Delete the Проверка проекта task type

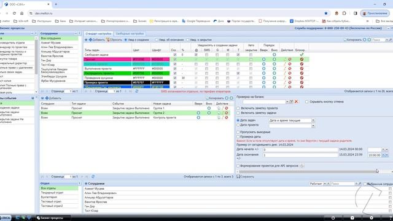pyautogui.click(x=290, y=82)
